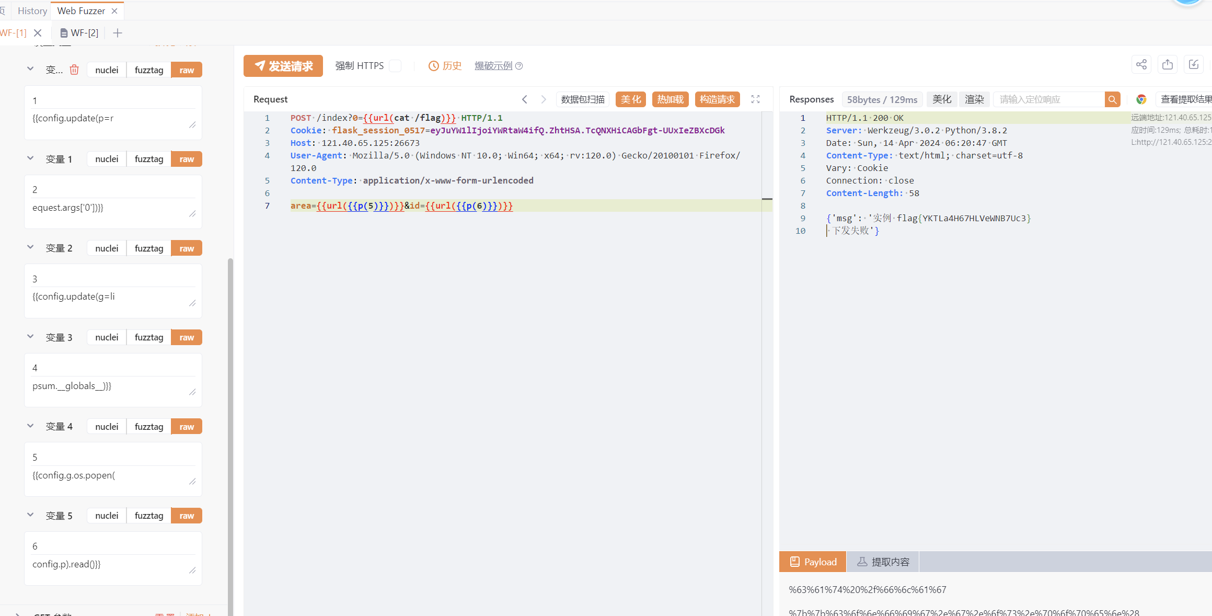Click the request body line 7
Screen dimensions: 1212x616
[525, 206]
